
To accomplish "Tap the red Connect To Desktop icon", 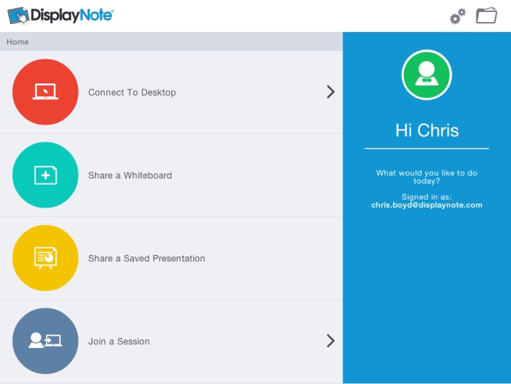I will coord(45,92).
